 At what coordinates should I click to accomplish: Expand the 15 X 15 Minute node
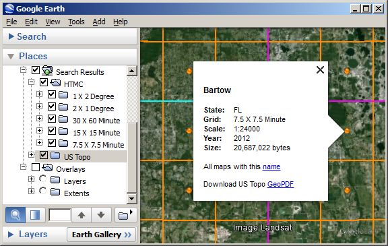[x=39, y=131]
